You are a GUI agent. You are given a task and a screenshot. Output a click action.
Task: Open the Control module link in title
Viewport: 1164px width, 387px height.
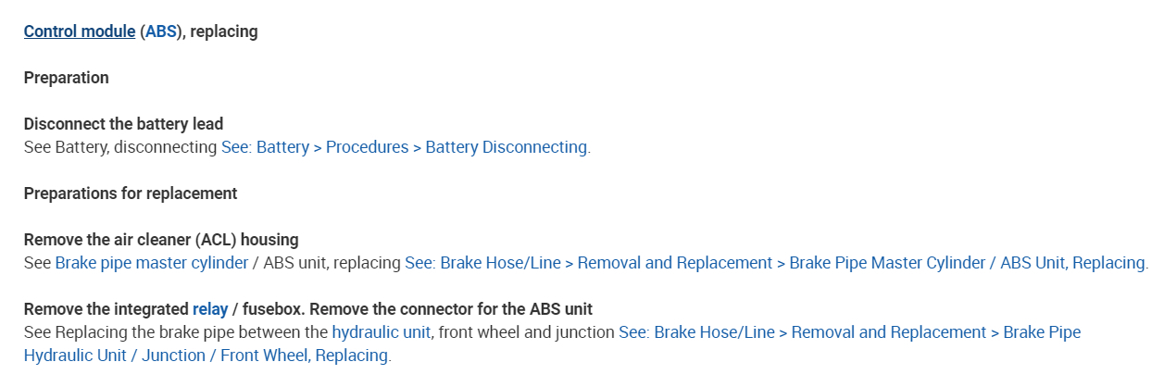pos(79,31)
